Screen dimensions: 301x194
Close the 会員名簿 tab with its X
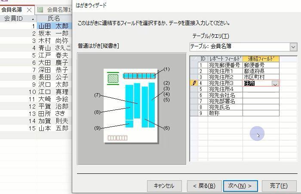[x=29, y=10]
